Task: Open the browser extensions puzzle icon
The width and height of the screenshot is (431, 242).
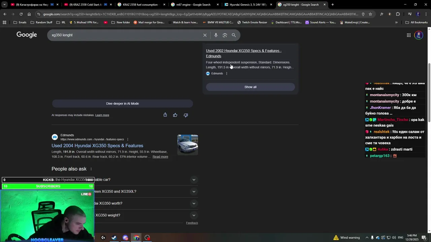Action: pos(398,14)
